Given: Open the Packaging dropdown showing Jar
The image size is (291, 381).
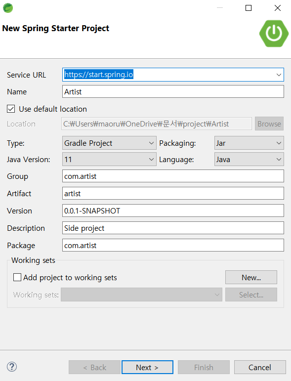Looking at the screenshot, I should click(249, 143).
